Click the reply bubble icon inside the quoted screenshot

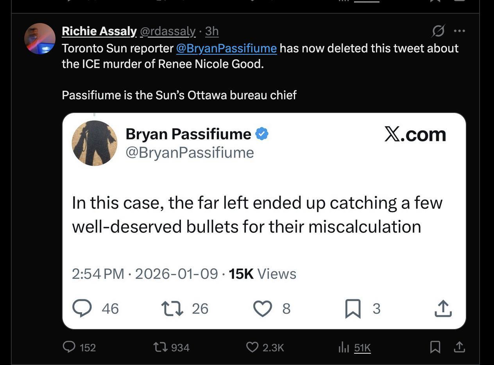click(82, 308)
